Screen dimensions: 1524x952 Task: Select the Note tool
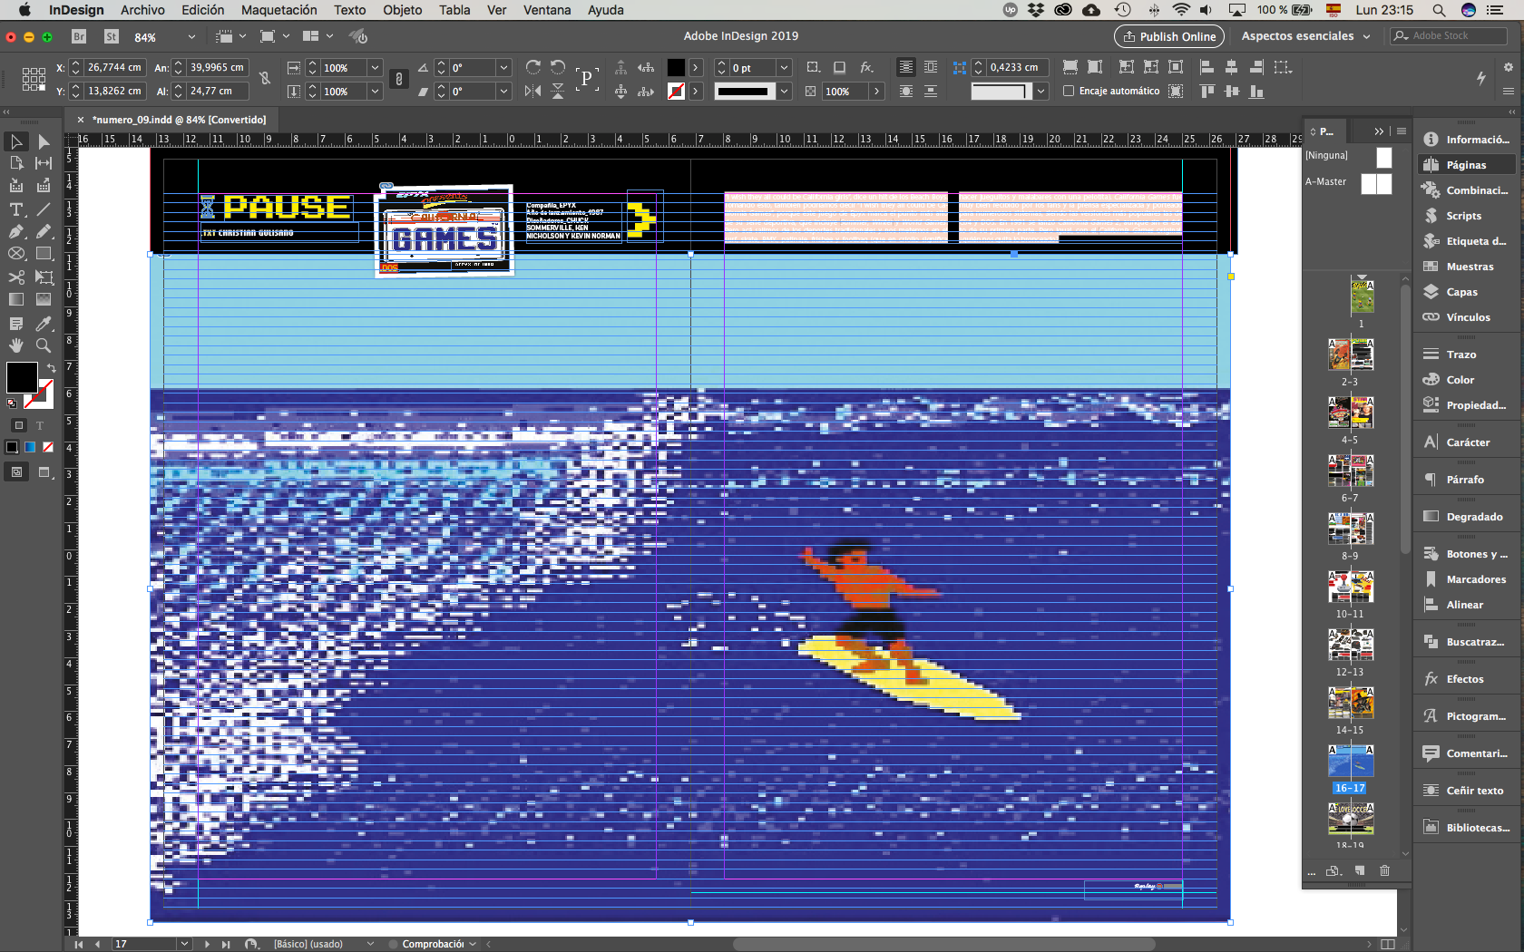tap(15, 324)
